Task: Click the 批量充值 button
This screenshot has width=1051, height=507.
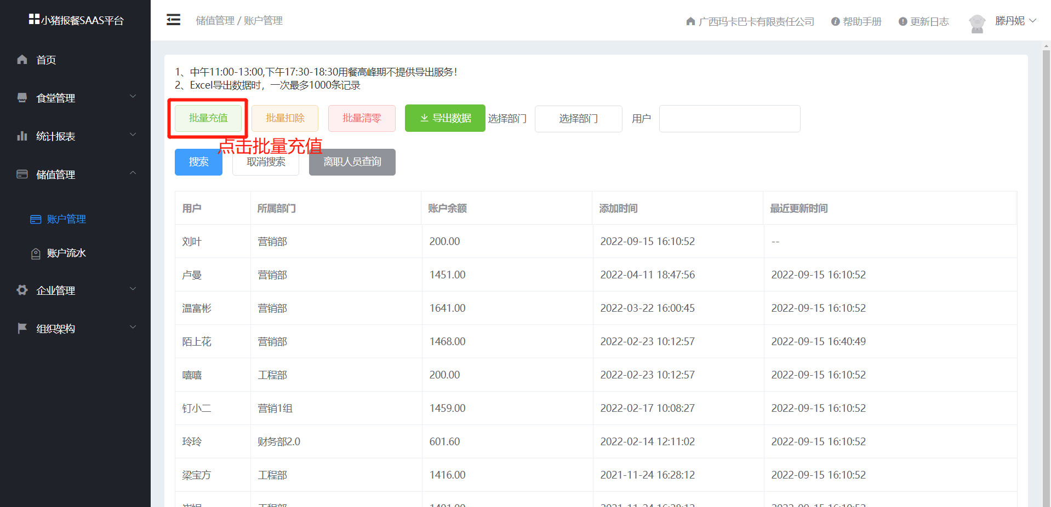Action: click(x=208, y=118)
